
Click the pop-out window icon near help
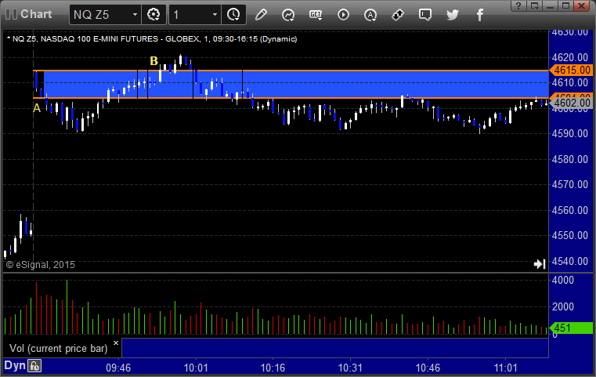coord(535,5)
